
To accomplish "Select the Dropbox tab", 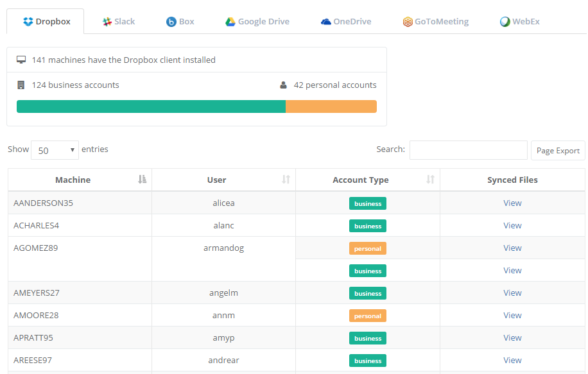I will (x=46, y=22).
